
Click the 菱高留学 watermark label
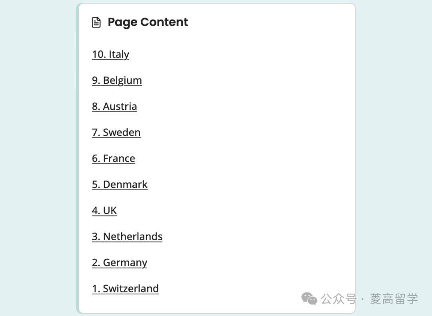[x=394, y=299]
